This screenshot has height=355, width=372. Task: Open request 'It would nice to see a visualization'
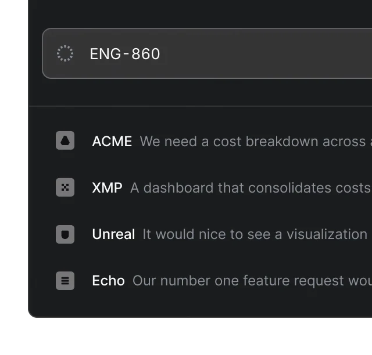pos(255,234)
